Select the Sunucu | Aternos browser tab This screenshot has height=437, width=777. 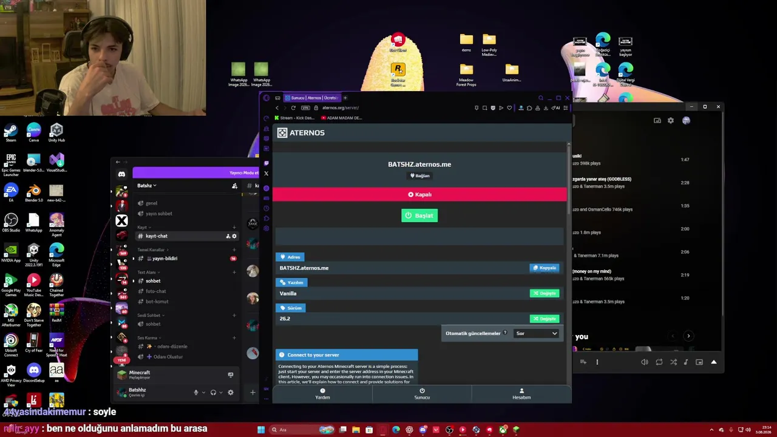[312, 98]
